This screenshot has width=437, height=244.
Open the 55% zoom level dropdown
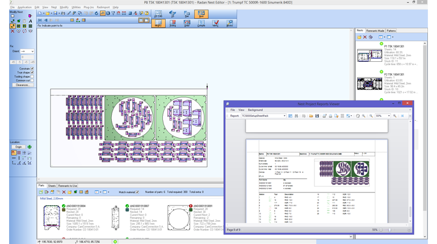(388, 116)
